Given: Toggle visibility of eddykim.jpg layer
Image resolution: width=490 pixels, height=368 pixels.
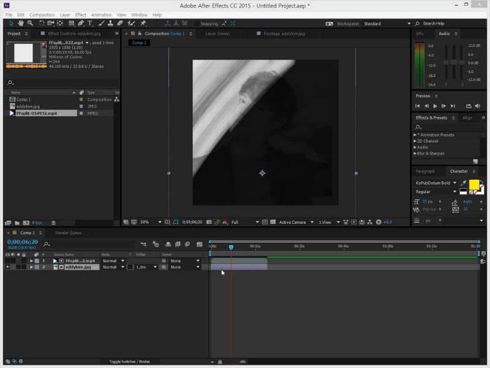Looking at the screenshot, I should (8, 267).
